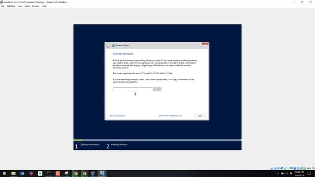
Task: Open the black terminal window taskbar icon
Action: pos(49,174)
